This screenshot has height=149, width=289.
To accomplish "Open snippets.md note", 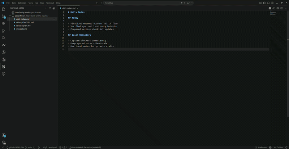I will click(x=22, y=29).
